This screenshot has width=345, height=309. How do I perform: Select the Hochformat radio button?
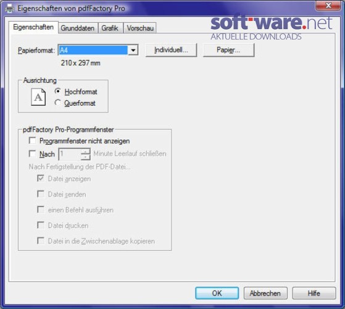click(58, 91)
